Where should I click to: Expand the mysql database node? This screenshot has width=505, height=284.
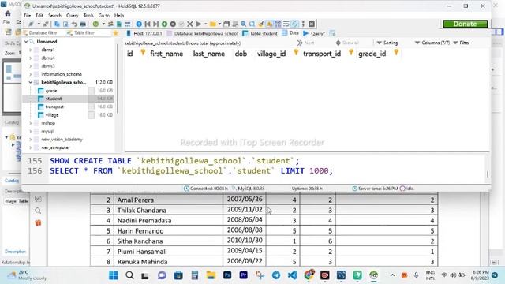click(31, 132)
